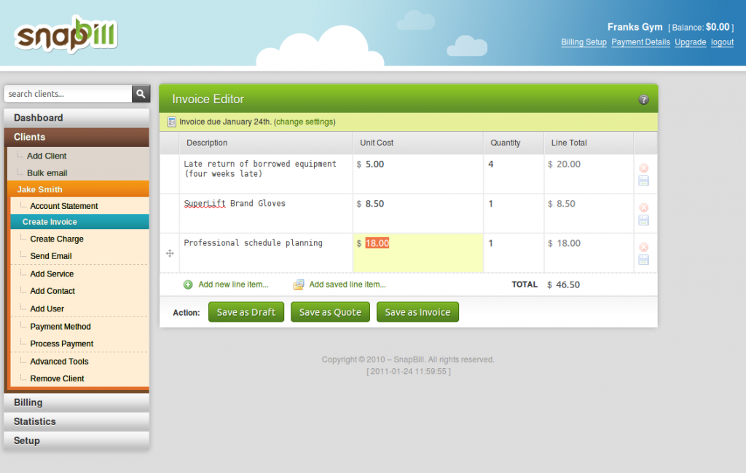The width and height of the screenshot is (746, 473).
Task: Follow the Payment Details link
Action: click(x=640, y=42)
